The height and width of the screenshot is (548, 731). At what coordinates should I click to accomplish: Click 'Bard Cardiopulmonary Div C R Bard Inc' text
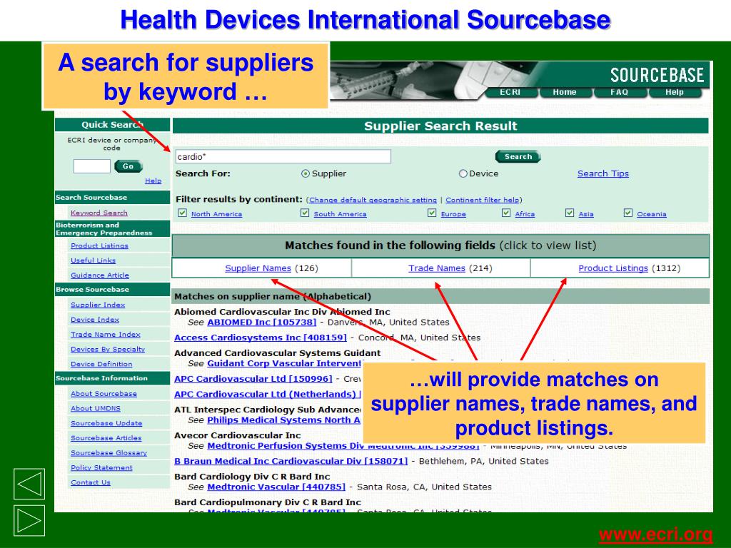point(268,502)
